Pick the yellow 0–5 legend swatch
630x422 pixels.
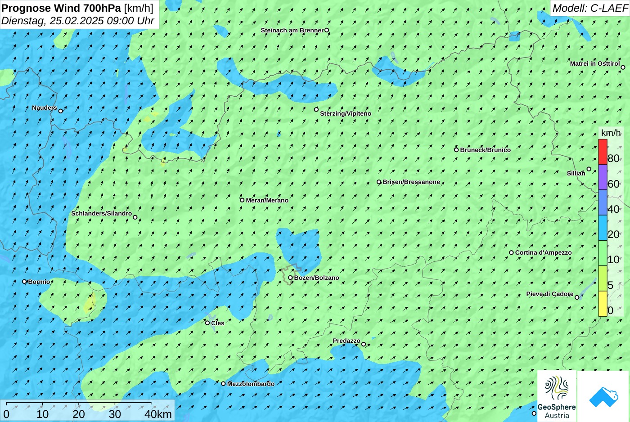[x=603, y=304]
